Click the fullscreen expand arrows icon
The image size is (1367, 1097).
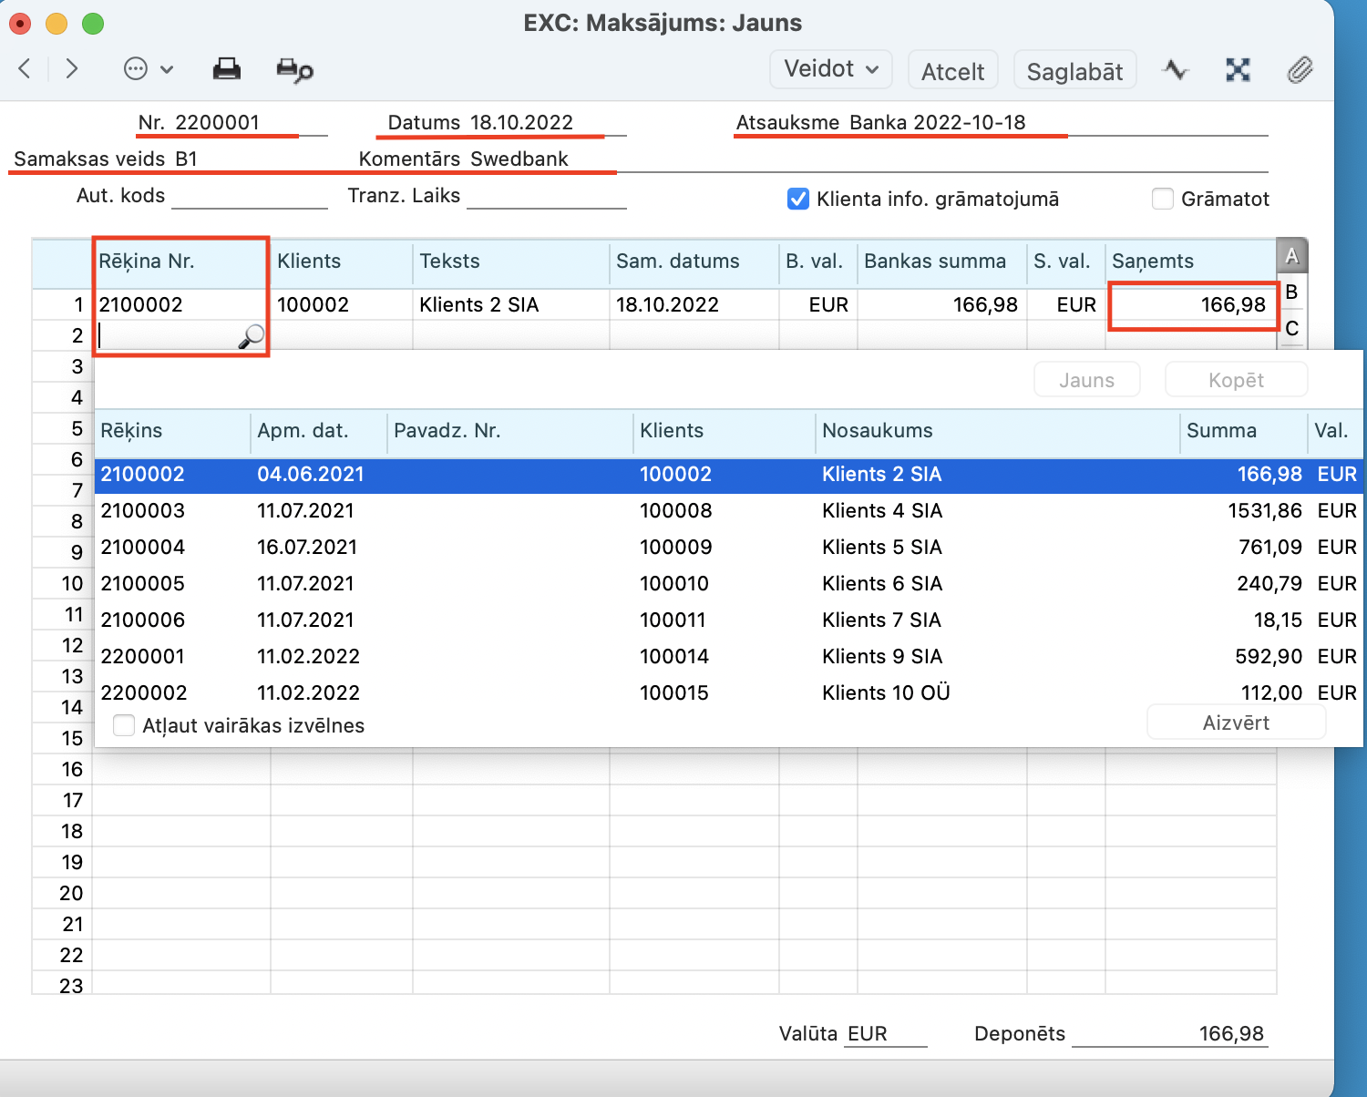coord(1238,70)
